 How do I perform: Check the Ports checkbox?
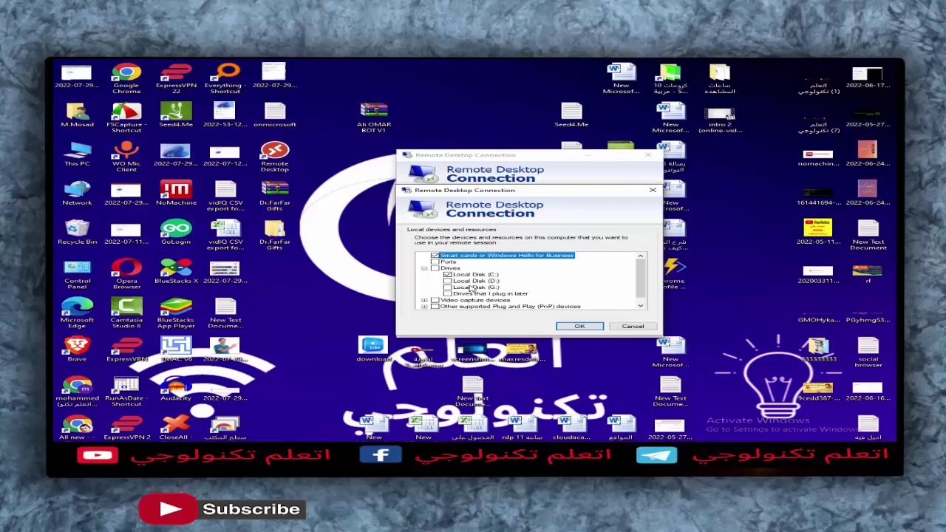point(435,262)
